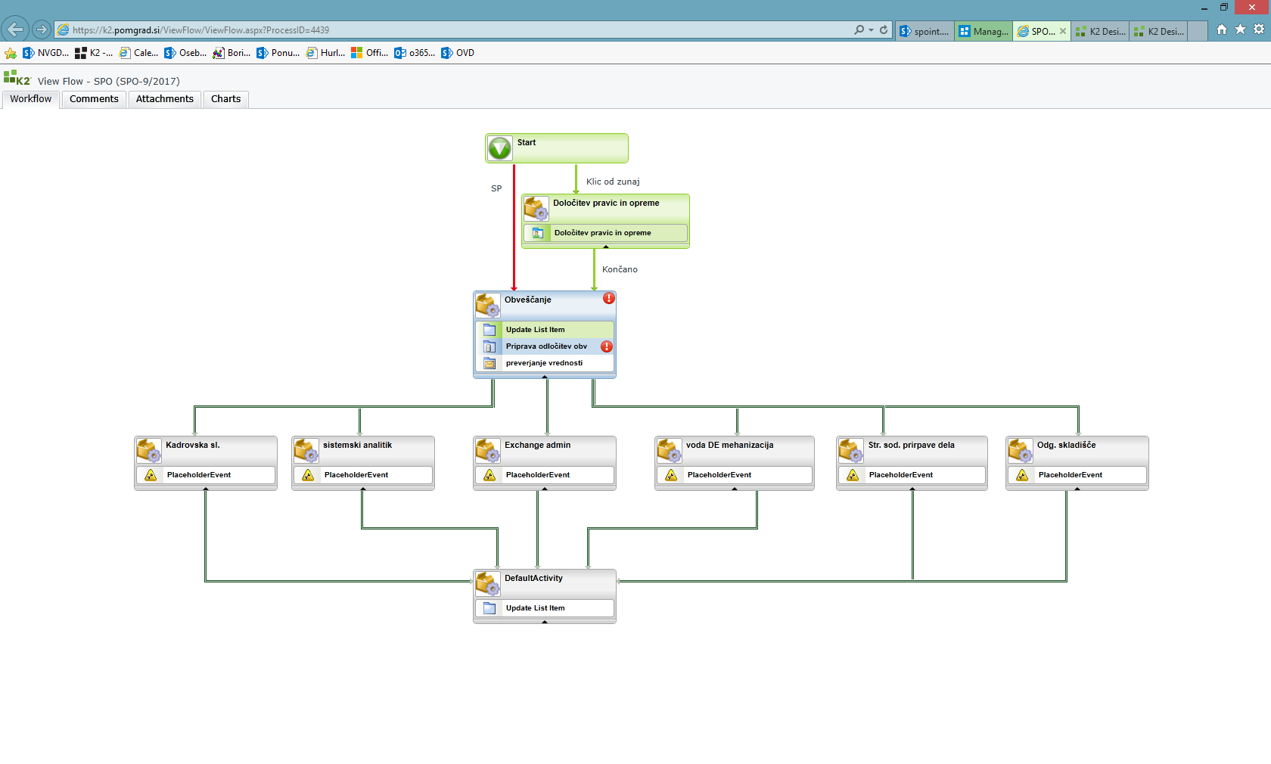Click the Exchange admin activity icon
This screenshot has height=764, width=1271.
tap(487, 450)
